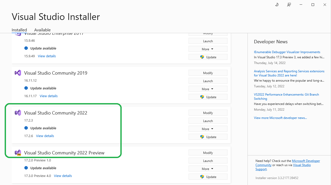Viewport: 331px width, 185px height.
Task: Open More dropdown for Community 2019
Action: tap(208, 89)
